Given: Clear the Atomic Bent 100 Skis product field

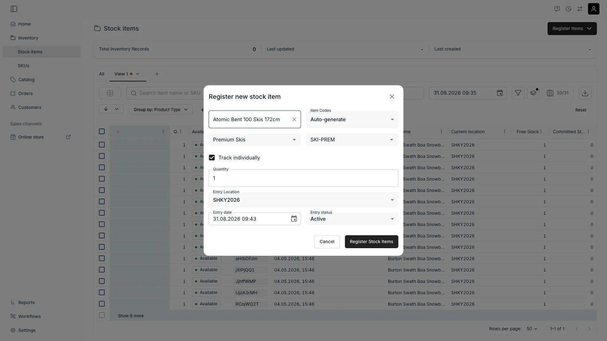Looking at the screenshot, I should (294, 119).
